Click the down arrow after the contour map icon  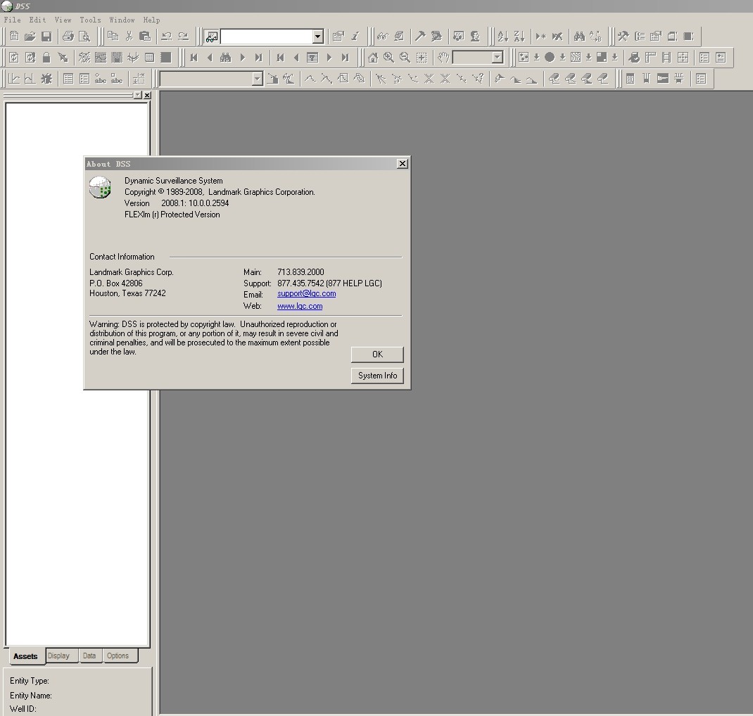coord(588,58)
